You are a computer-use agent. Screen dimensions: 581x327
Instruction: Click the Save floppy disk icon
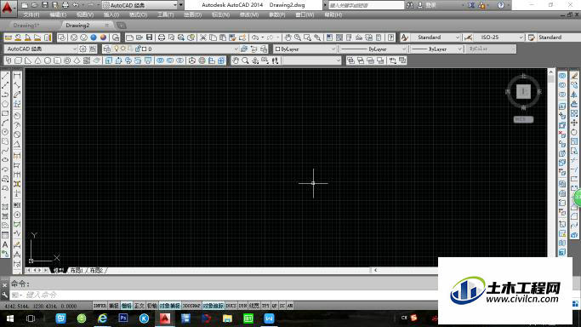[150, 37]
